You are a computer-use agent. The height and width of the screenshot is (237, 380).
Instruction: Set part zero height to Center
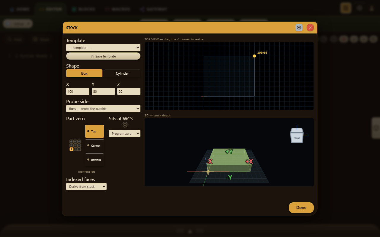(94, 145)
